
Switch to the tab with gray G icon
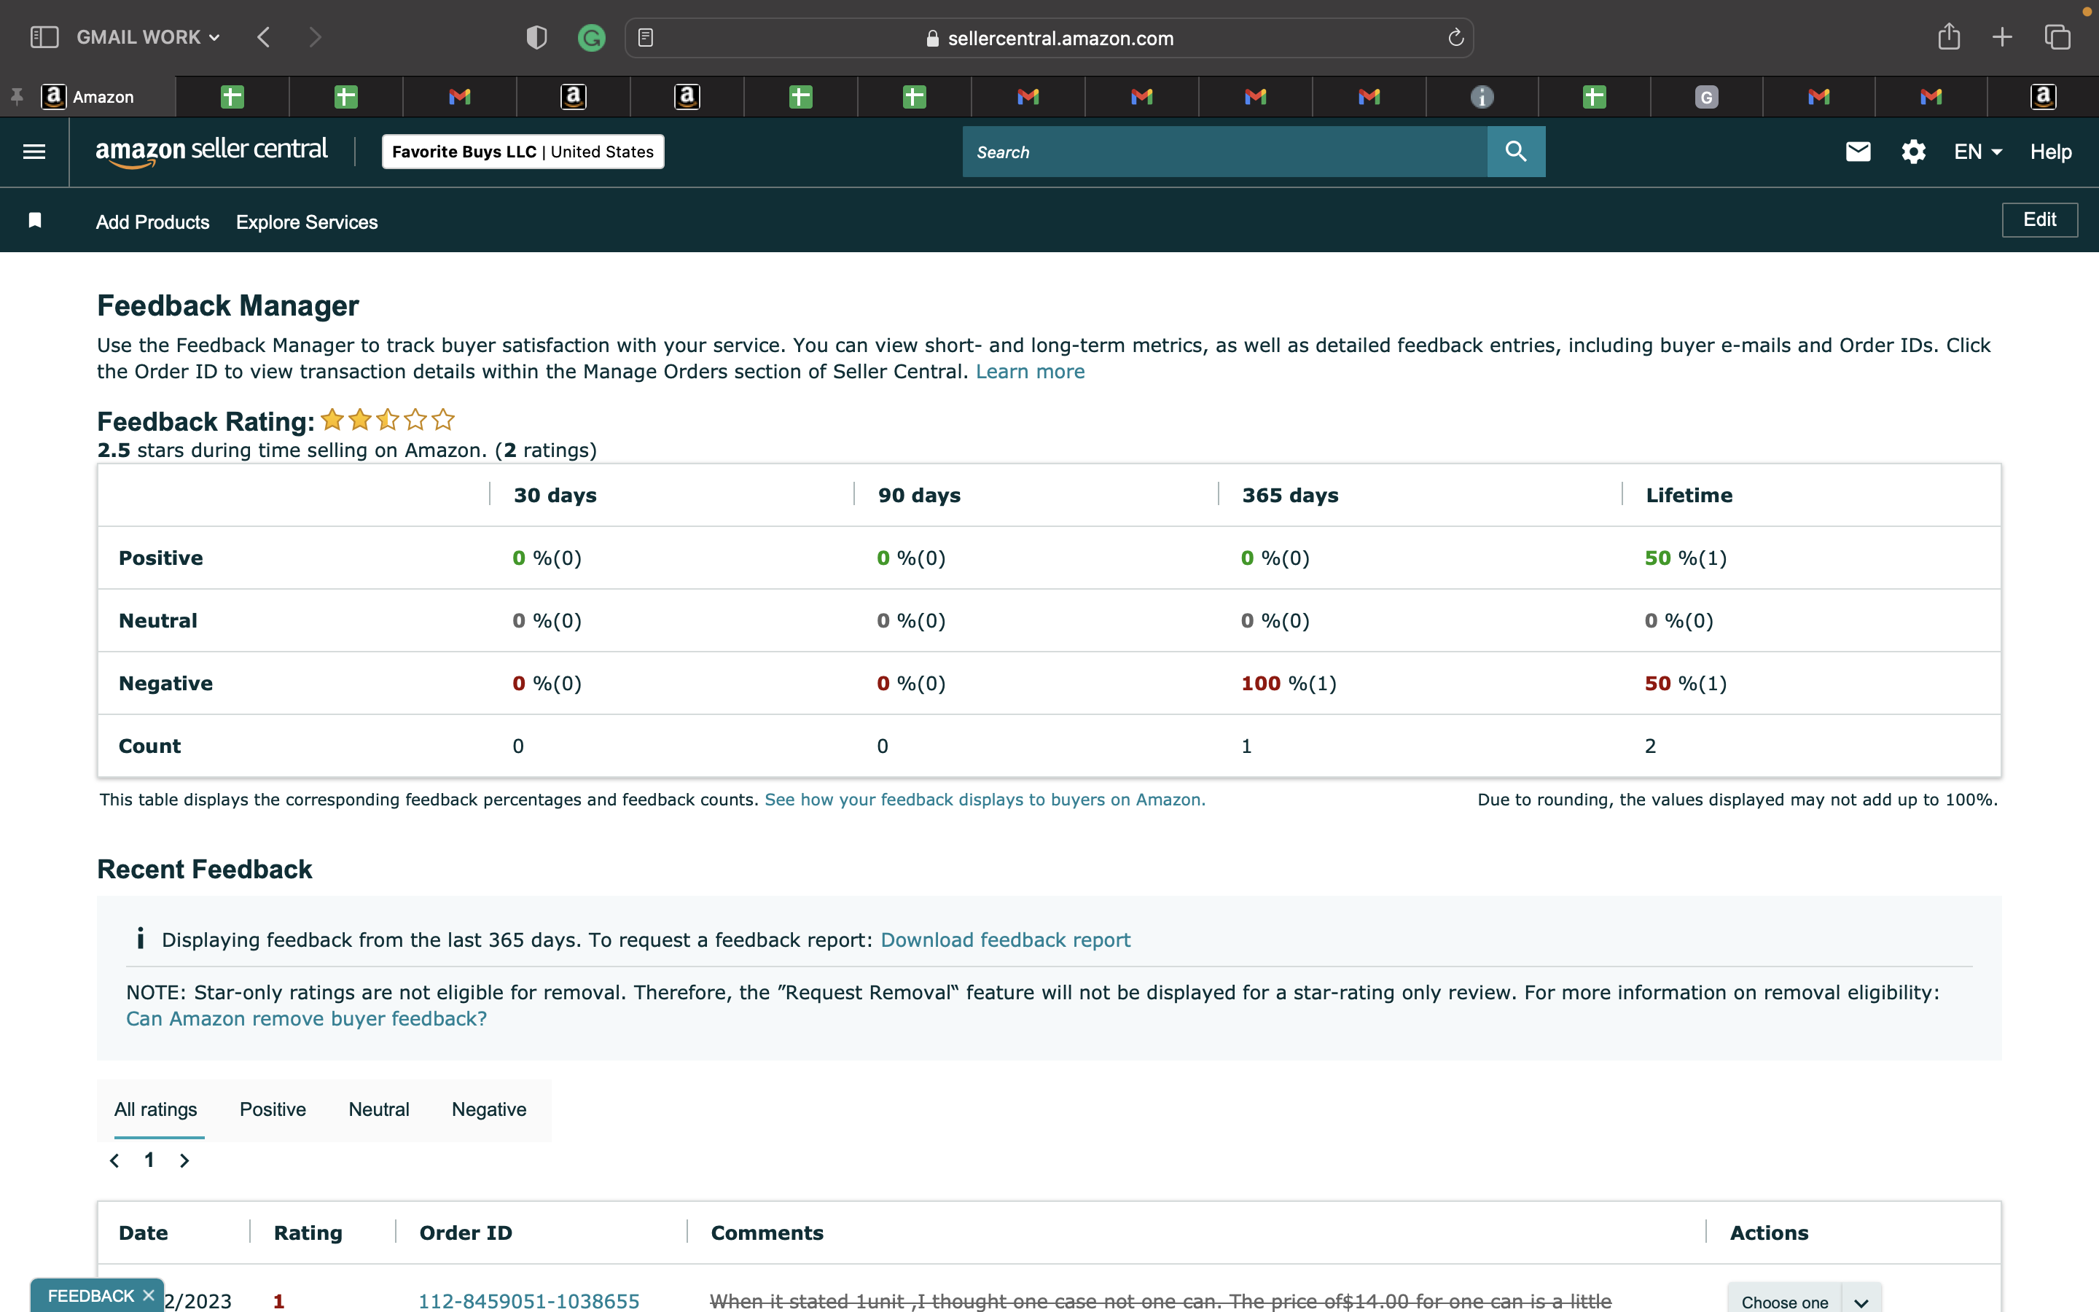pos(1706,96)
